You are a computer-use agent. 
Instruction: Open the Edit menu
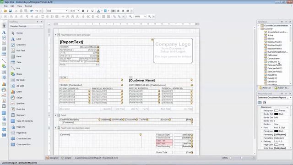[x=12, y=6]
